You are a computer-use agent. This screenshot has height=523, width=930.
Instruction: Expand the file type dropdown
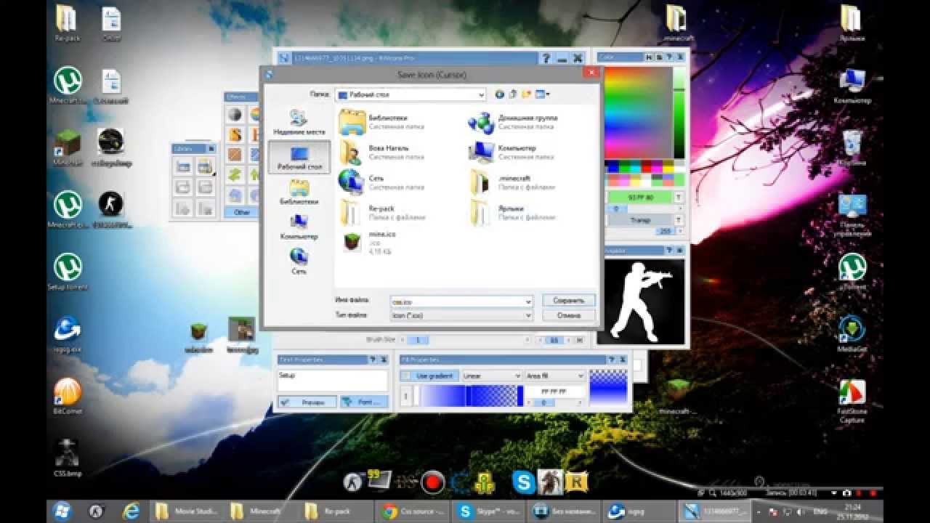click(528, 315)
